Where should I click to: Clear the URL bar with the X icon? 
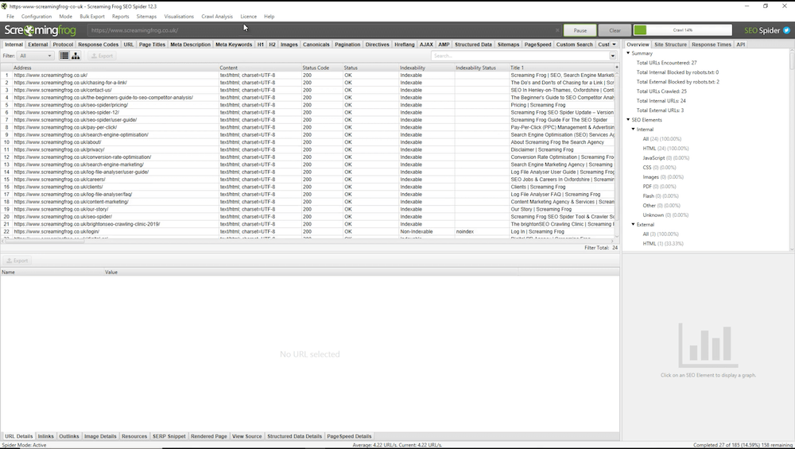coord(557,30)
